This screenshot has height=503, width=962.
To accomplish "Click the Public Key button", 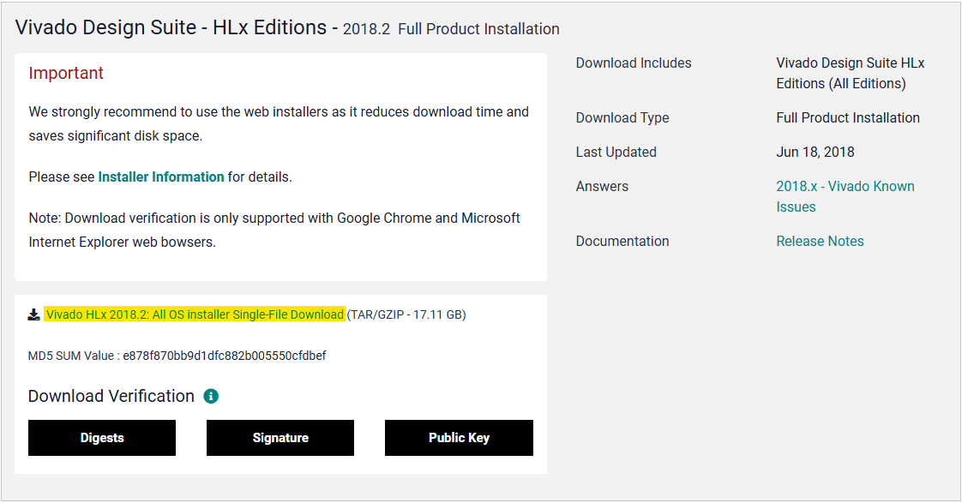I will (x=459, y=438).
